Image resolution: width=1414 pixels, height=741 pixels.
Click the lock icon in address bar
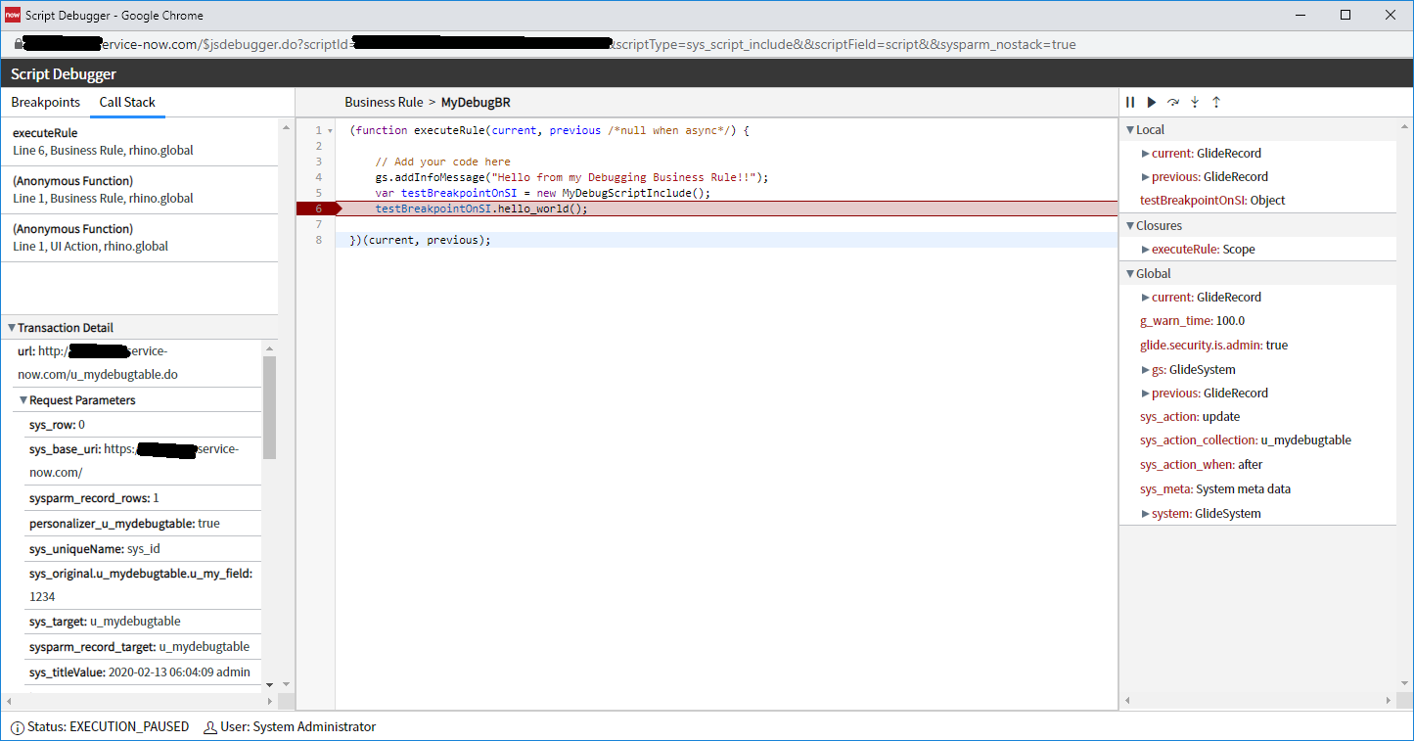tap(18, 44)
